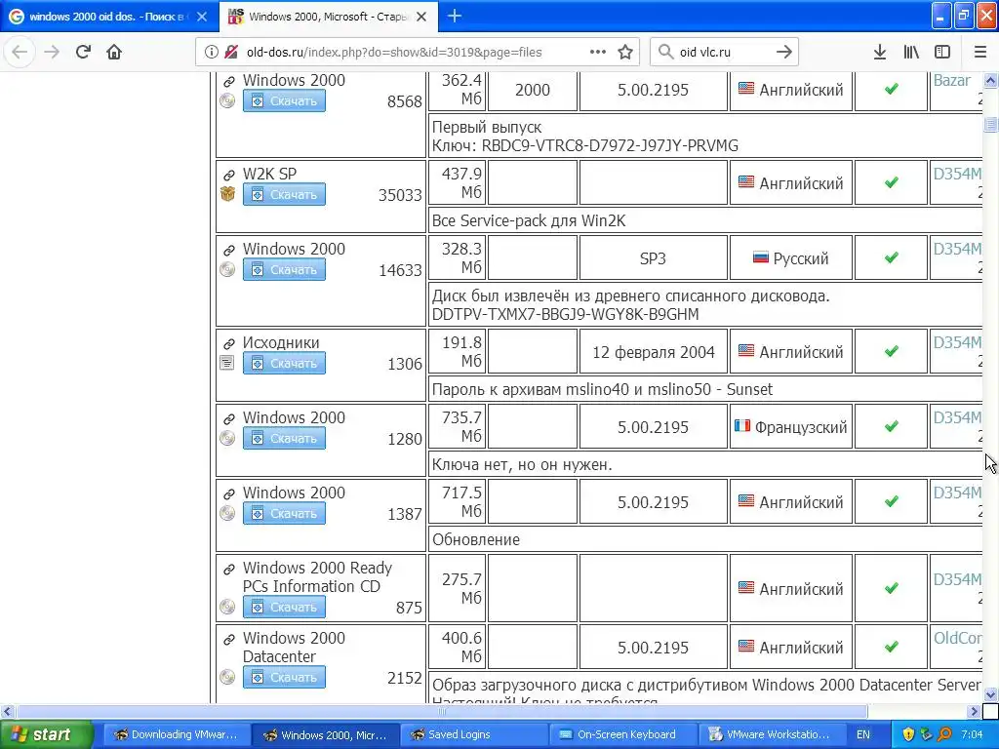
Task: Click link icon beside W2K SP title
Action: [x=228, y=175]
